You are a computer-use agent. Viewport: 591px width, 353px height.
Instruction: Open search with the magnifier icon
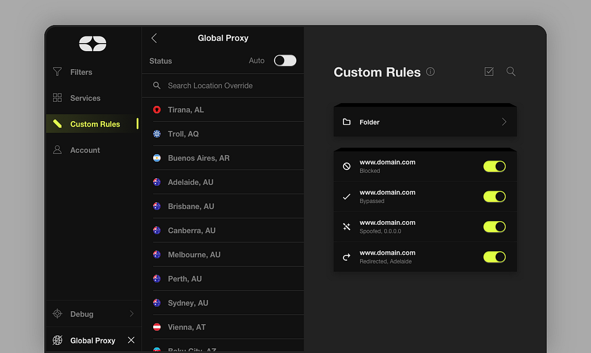coord(511,72)
